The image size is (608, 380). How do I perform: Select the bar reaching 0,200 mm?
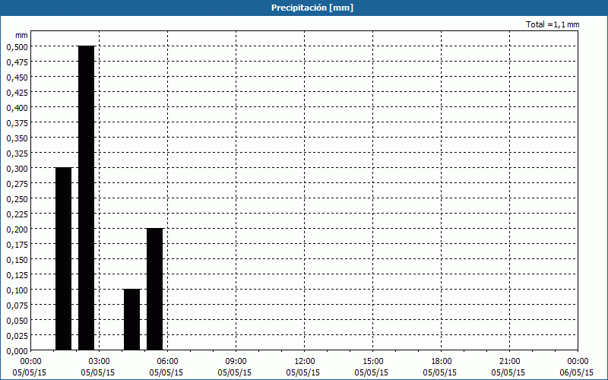coord(155,290)
